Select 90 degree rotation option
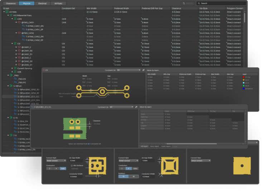 coord(133,176)
